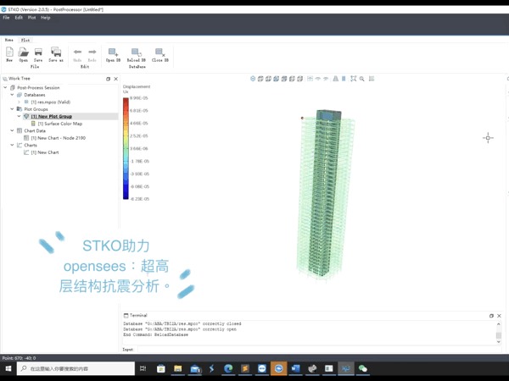Open Task View from the taskbar
The width and height of the screenshot is (509, 381).
pyautogui.click(x=143, y=368)
